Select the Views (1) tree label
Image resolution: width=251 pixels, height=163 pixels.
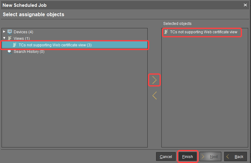click(22, 39)
